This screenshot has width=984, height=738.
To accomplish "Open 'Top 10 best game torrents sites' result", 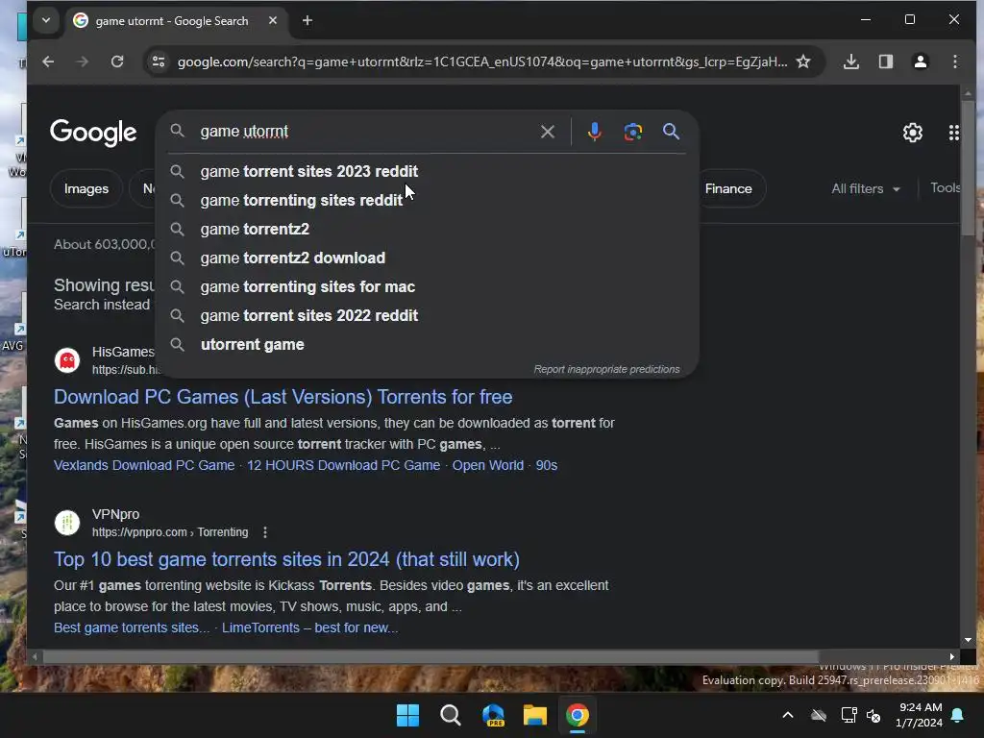I will [286, 560].
